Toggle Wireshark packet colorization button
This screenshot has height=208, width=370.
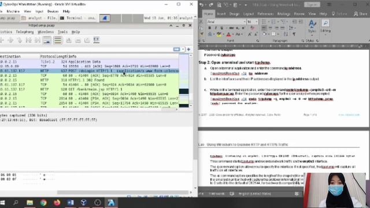click(58, 40)
